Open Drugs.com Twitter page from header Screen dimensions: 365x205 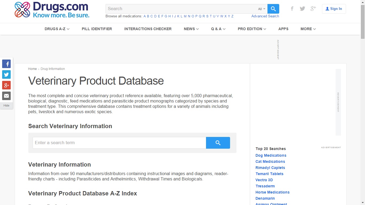(x=302, y=9)
